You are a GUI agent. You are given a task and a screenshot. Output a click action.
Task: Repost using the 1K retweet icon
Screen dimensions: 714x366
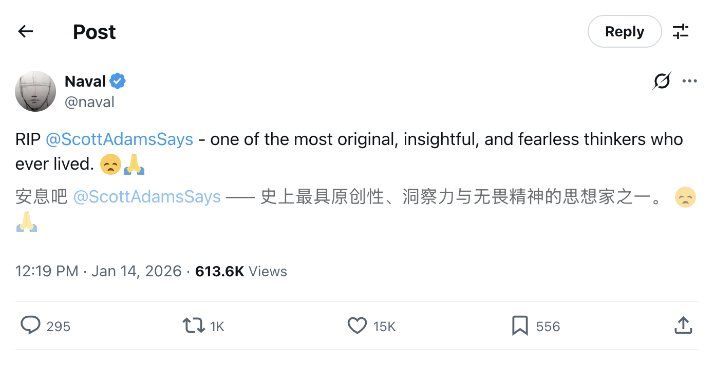[194, 326]
